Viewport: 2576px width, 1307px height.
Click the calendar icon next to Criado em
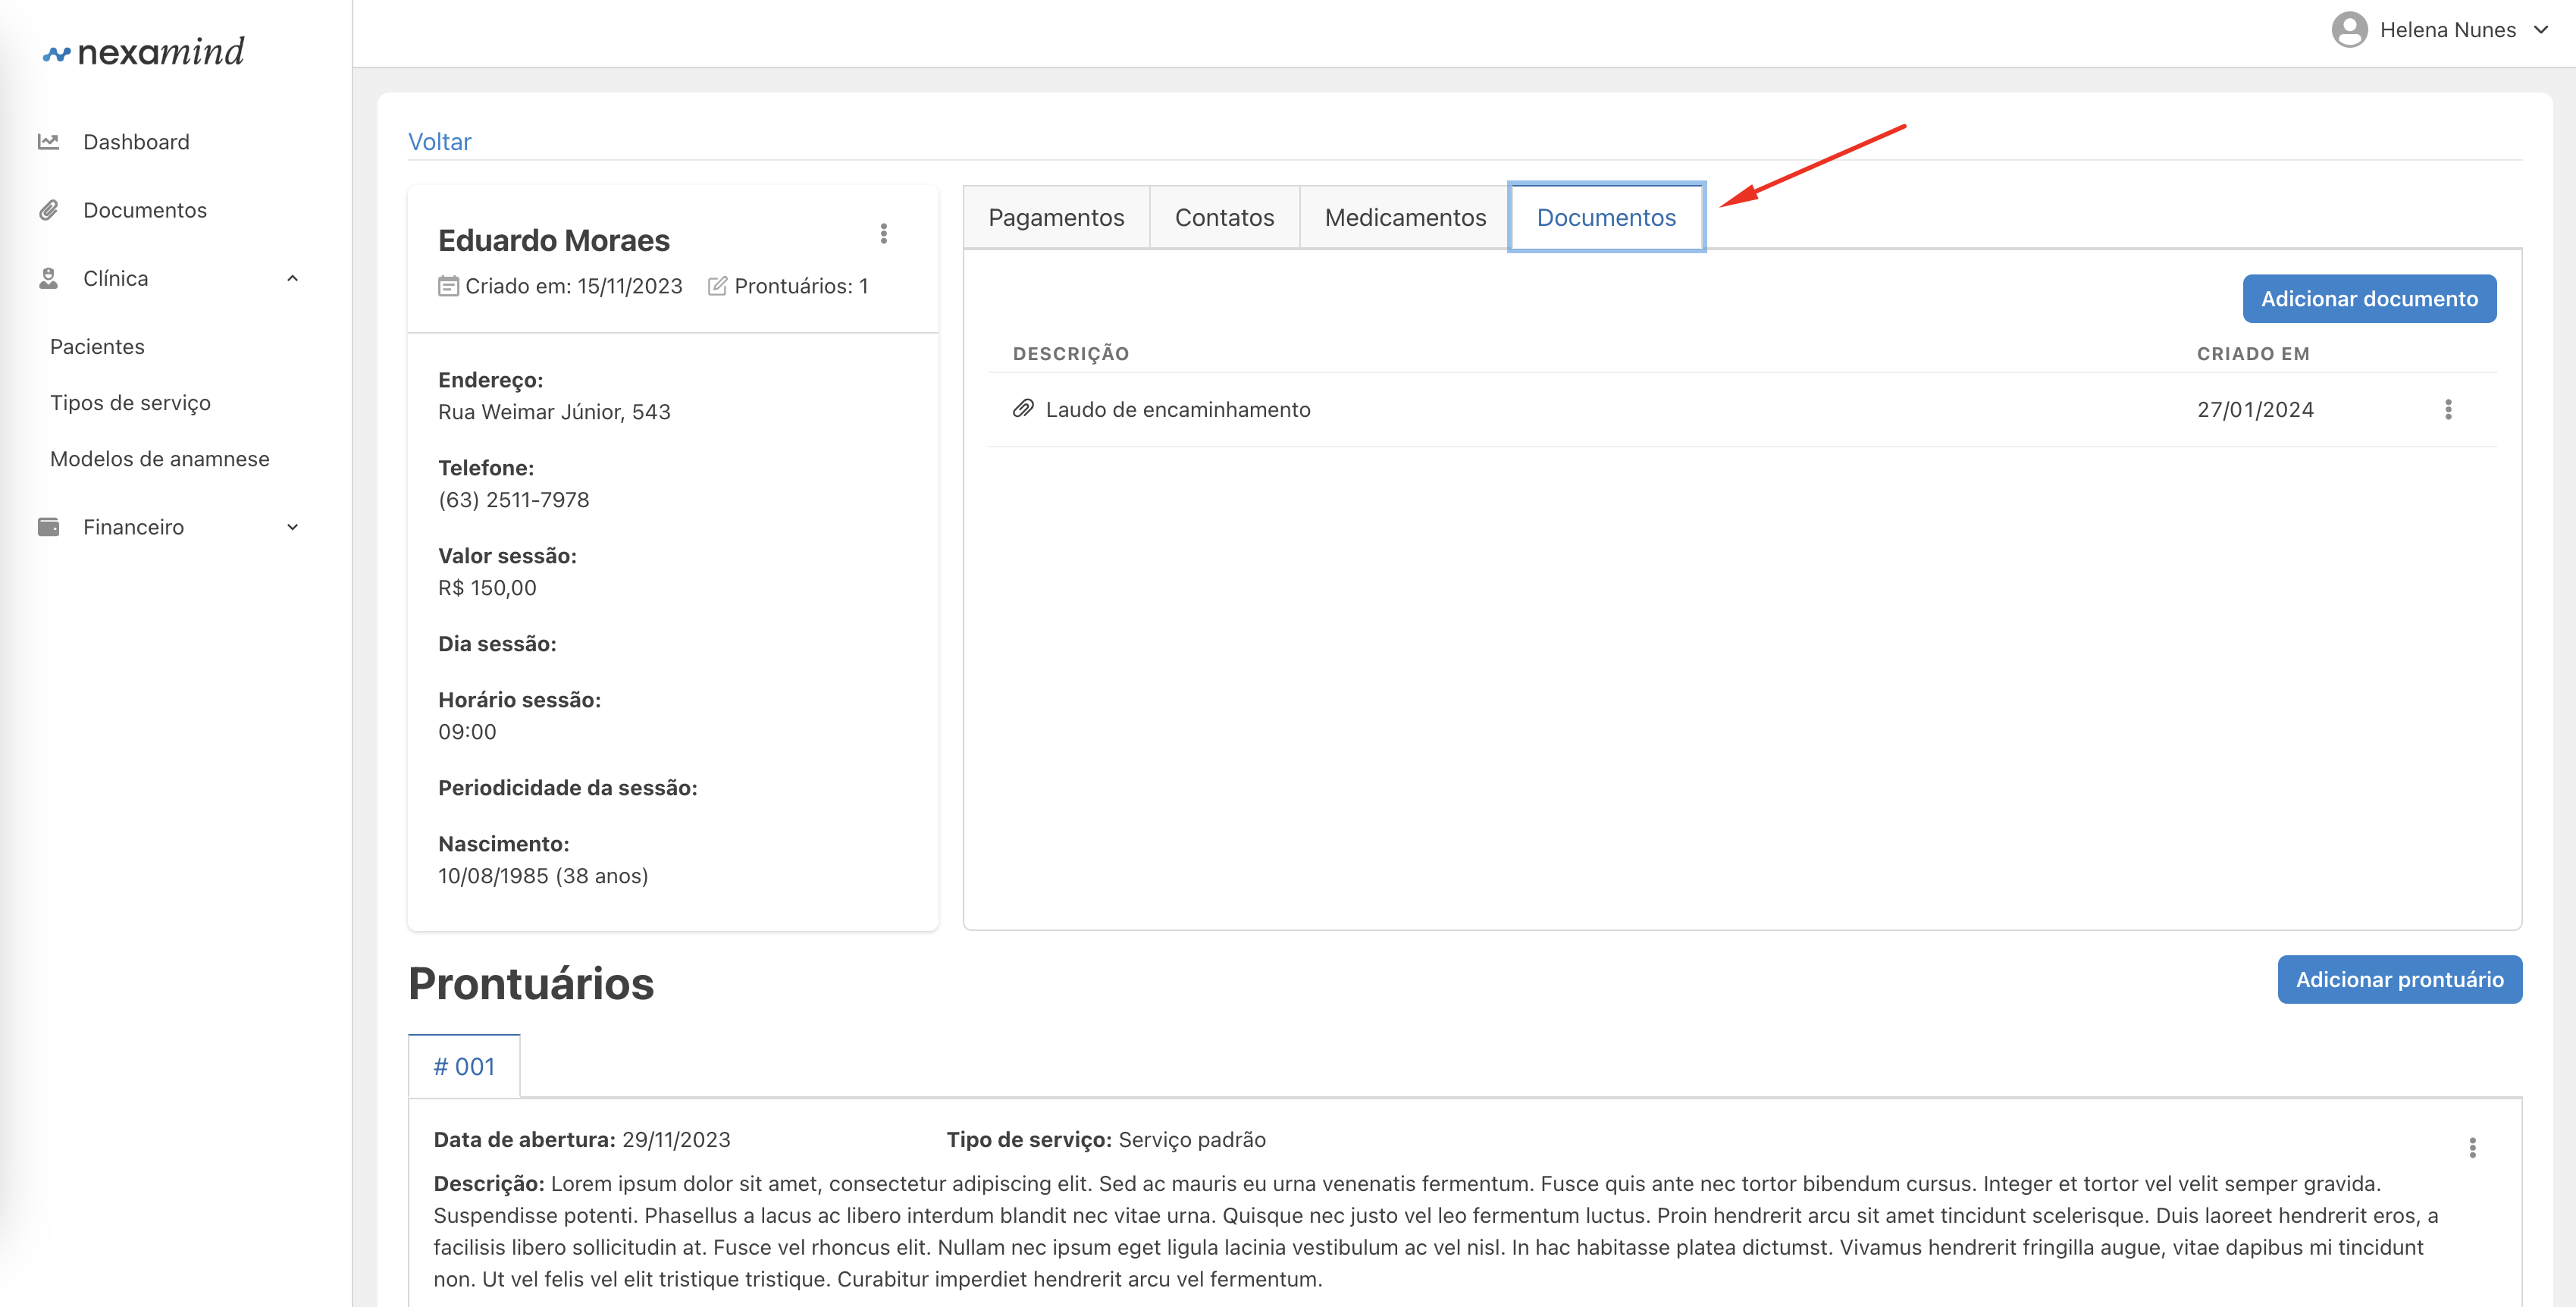pyautogui.click(x=448, y=286)
